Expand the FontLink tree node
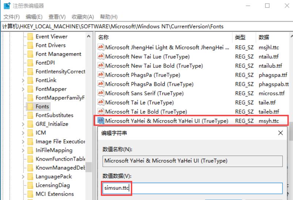The image size is (293, 200). point(23,80)
